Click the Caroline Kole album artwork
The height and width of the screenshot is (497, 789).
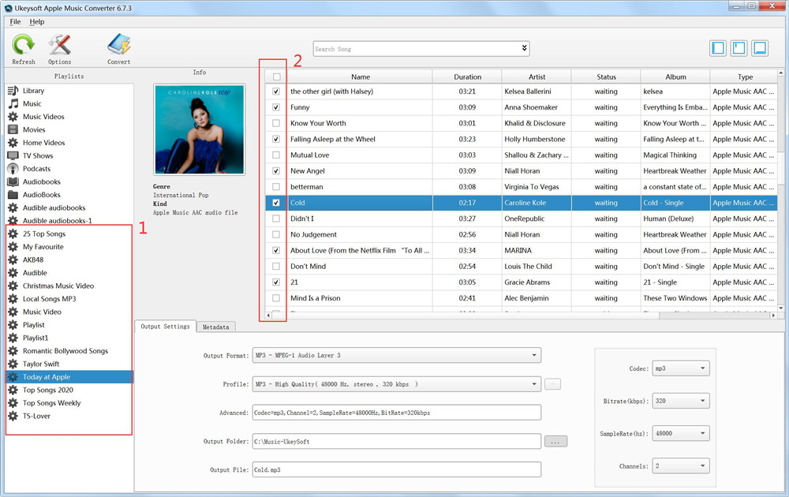[x=200, y=129]
